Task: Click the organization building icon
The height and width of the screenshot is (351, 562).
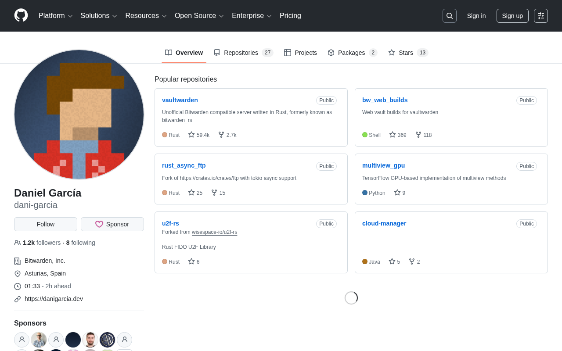Action: tap(18, 261)
